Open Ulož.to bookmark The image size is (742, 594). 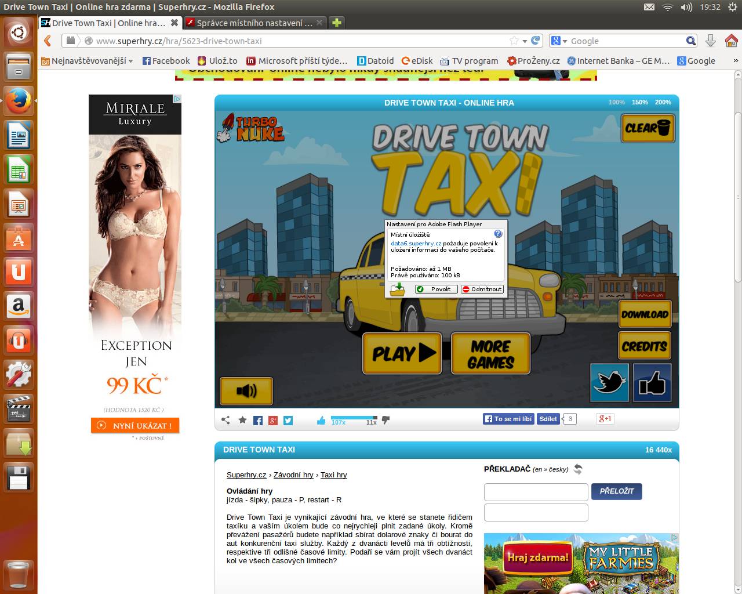tap(217, 61)
